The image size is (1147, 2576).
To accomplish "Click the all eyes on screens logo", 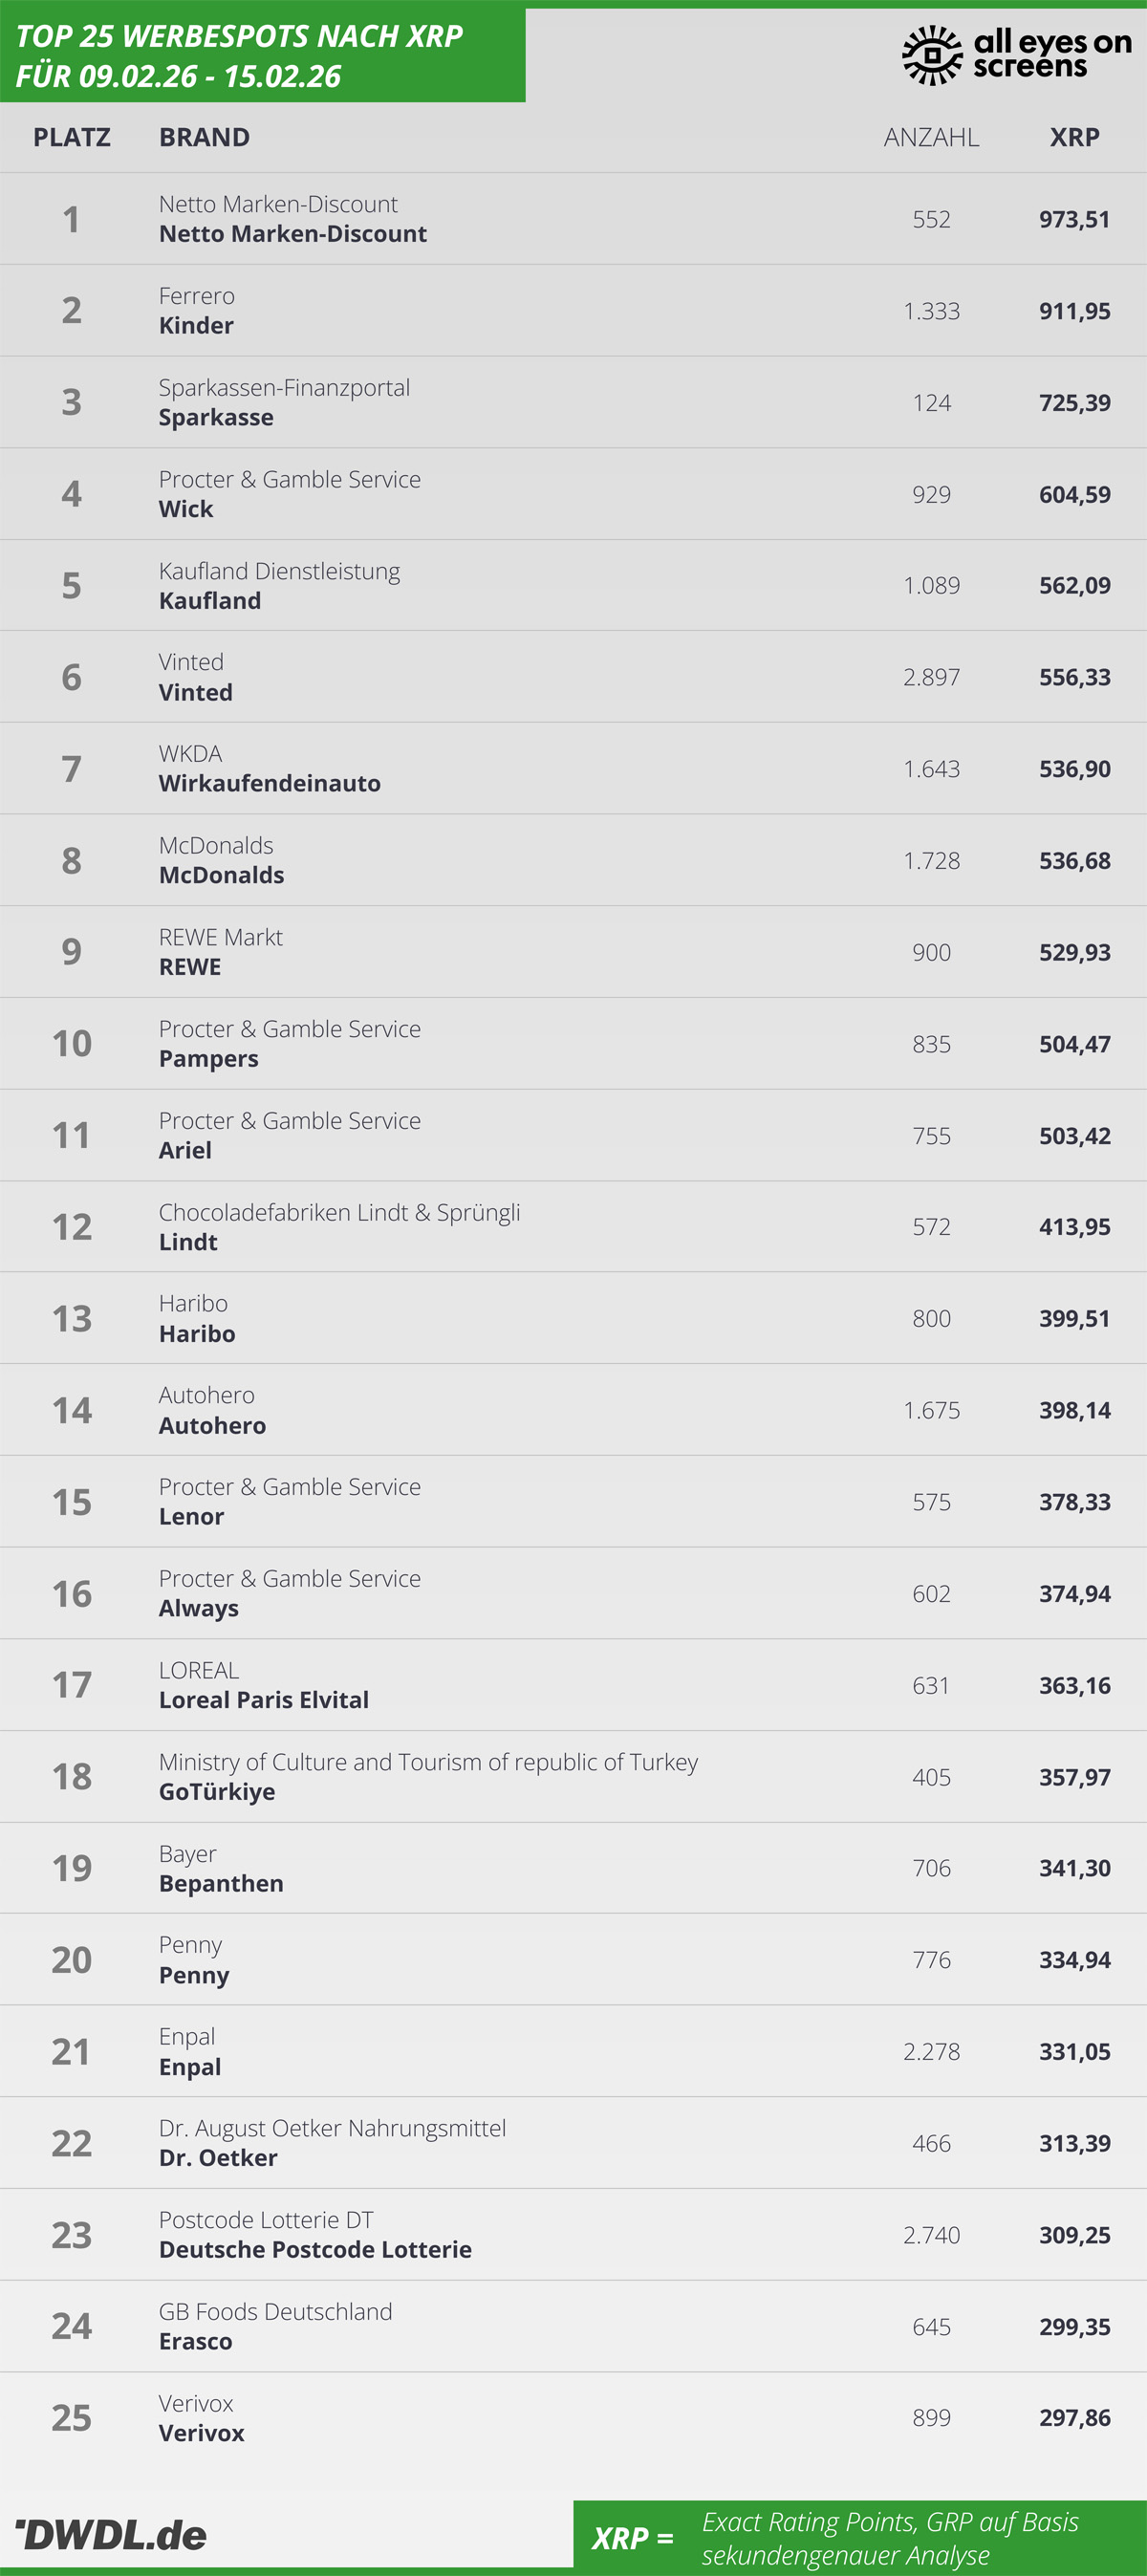I will (x=1016, y=54).
